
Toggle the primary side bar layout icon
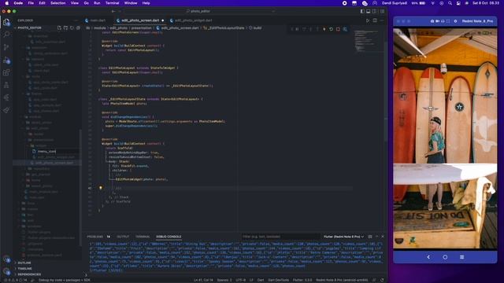(362, 11)
